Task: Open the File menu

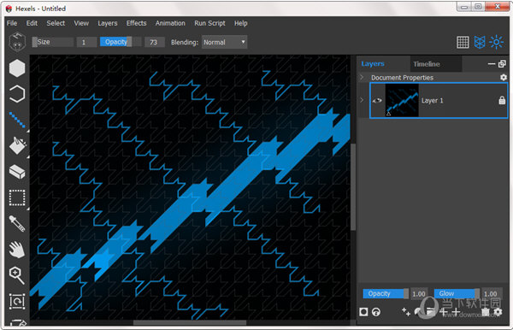Action: [12, 23]
